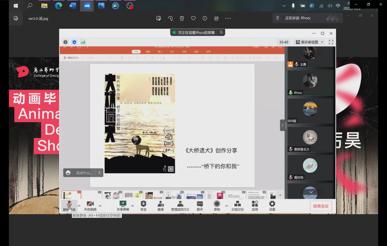Toggle the Chinese input method indicator
This screenshot has height=246, width=387.
pyautogui.click(x=338, y=6)
